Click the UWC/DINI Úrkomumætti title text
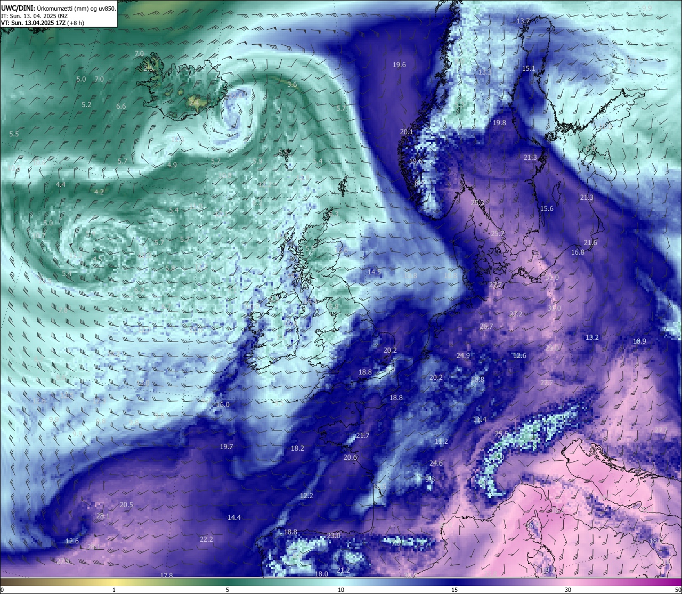 point(58,8)
